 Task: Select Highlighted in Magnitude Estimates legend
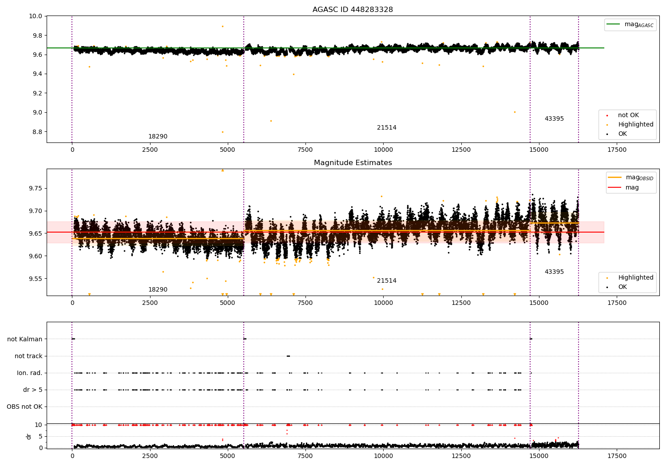coord(635,278)
